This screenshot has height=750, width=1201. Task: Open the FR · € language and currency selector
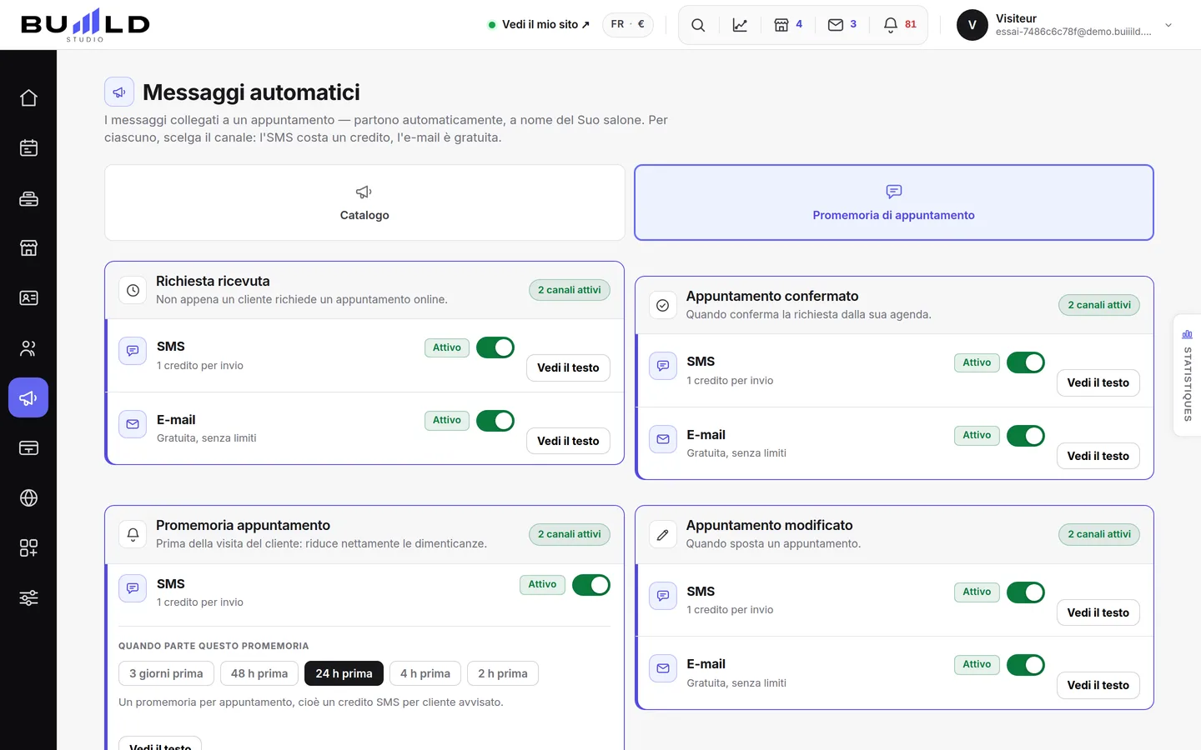[x=628, y=24]
